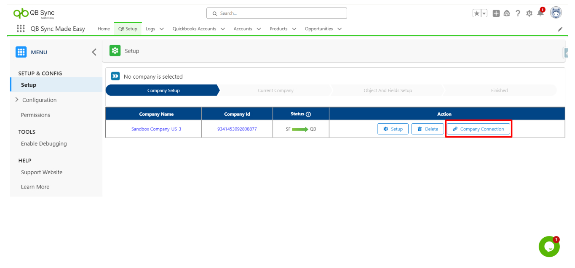The image size is (575, 268).
Task: Click the global actions plus icon
Action: point(496,13)
